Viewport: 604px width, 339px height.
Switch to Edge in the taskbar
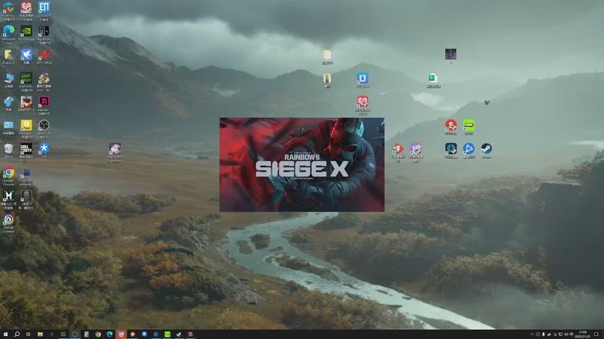tap(109, 334)
